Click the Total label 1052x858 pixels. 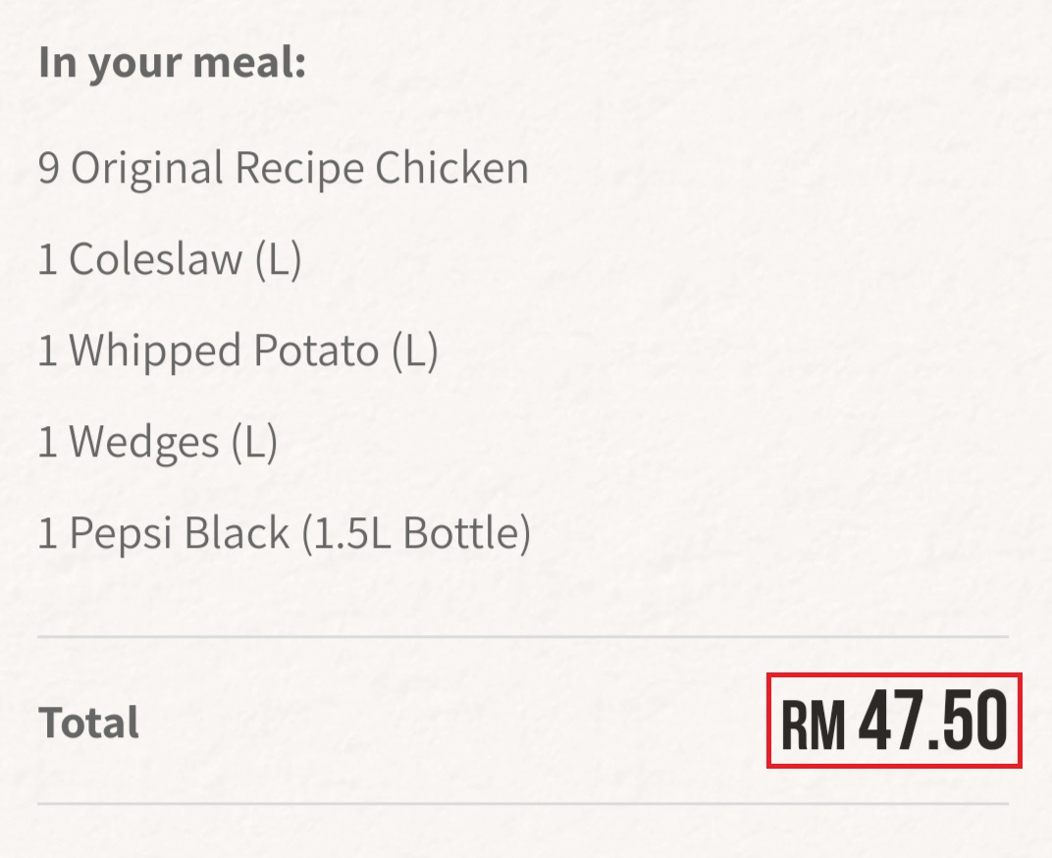[88, 724]
